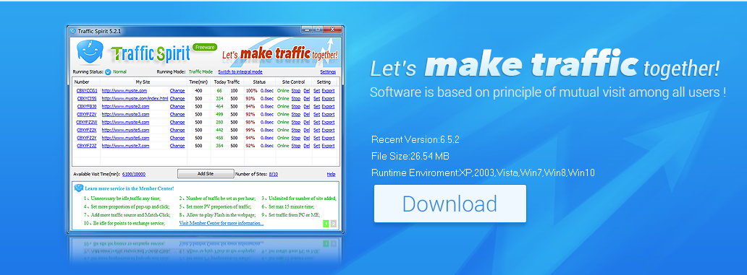This screenshot has width=747, height=275.
Task: Stop the mysite5.com site
Action: tap(296, 130)
